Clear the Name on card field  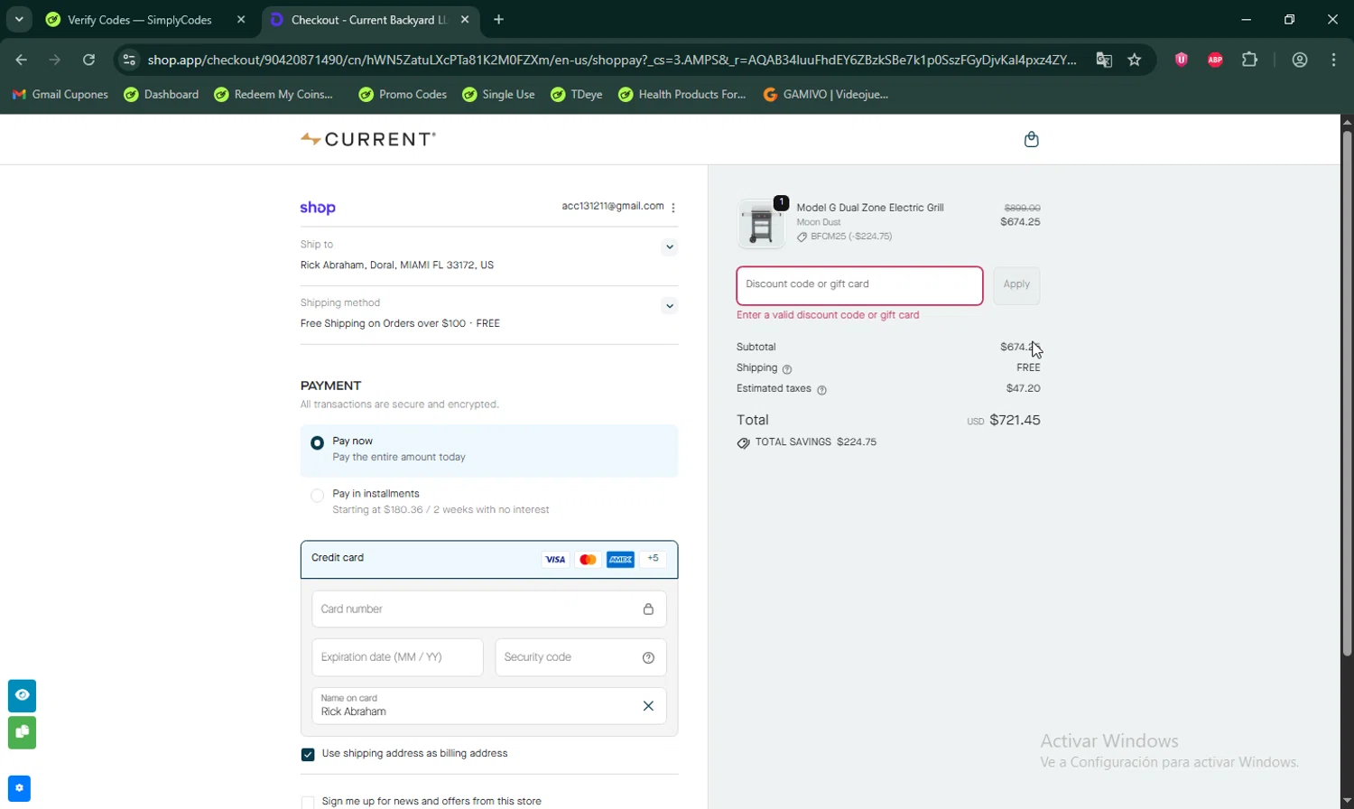(x=648, y=706)
